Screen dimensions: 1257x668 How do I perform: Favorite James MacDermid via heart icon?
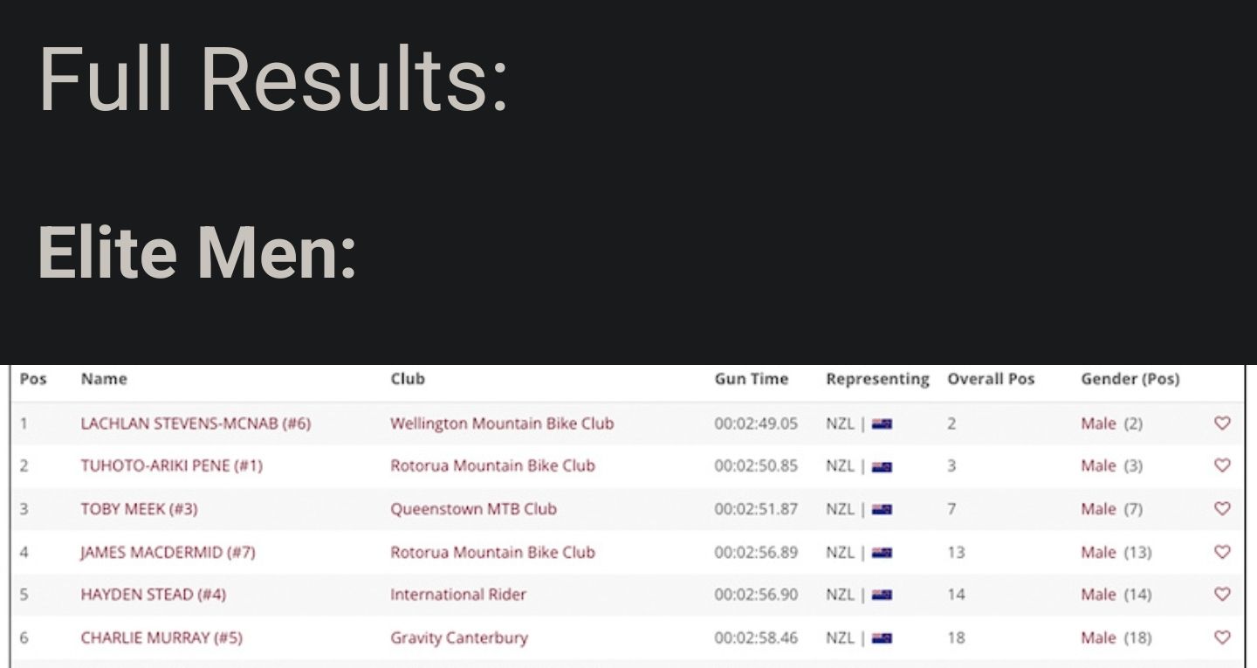coord(1222,552)
